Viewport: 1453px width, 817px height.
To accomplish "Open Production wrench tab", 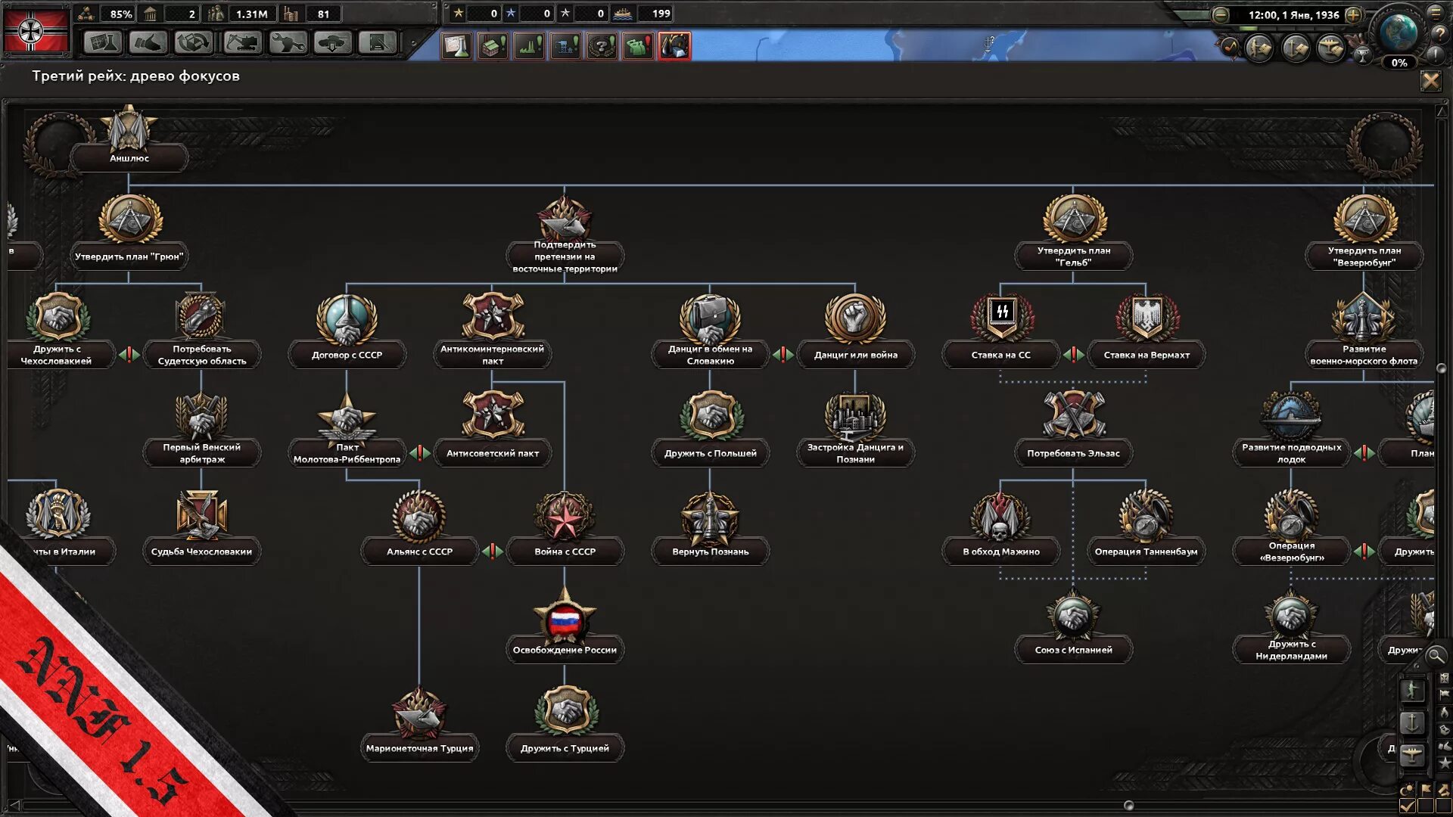I will tap(288, 42).
